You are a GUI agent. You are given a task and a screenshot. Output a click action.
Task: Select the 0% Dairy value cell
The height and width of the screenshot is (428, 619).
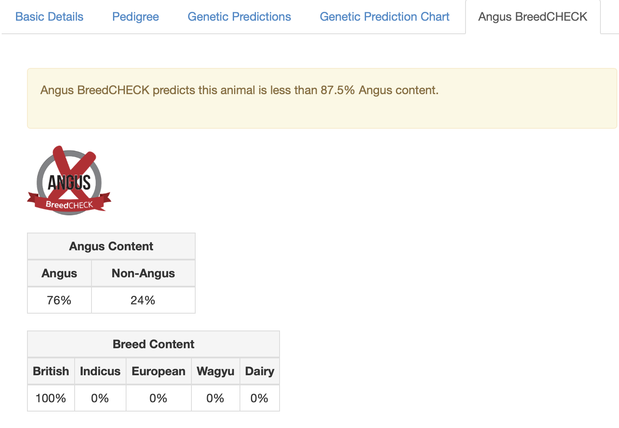259,398
